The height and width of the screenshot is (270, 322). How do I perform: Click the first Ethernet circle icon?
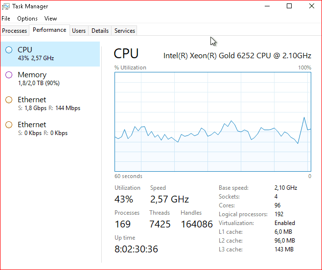9,100
